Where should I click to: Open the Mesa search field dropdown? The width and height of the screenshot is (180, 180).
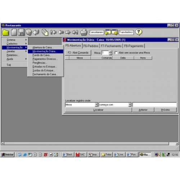pos(96,104)
